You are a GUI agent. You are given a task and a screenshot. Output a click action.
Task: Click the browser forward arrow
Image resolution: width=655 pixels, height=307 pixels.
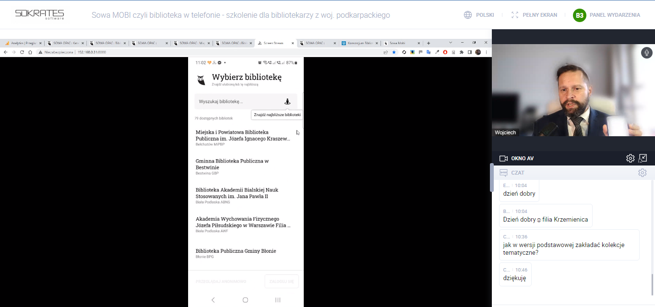[14, 52]
